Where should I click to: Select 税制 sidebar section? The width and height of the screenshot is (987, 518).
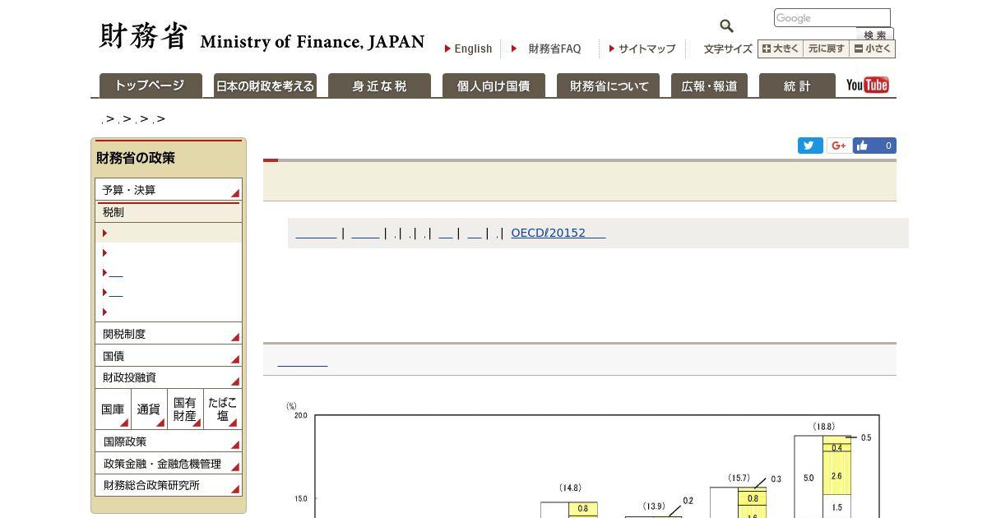[169, 212]
